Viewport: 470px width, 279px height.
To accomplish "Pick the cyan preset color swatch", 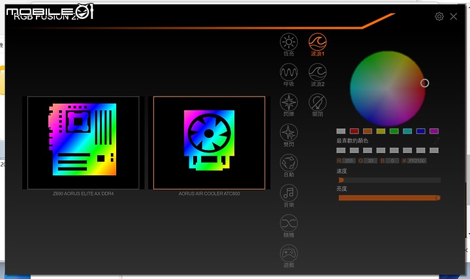I will pos(407,131).
